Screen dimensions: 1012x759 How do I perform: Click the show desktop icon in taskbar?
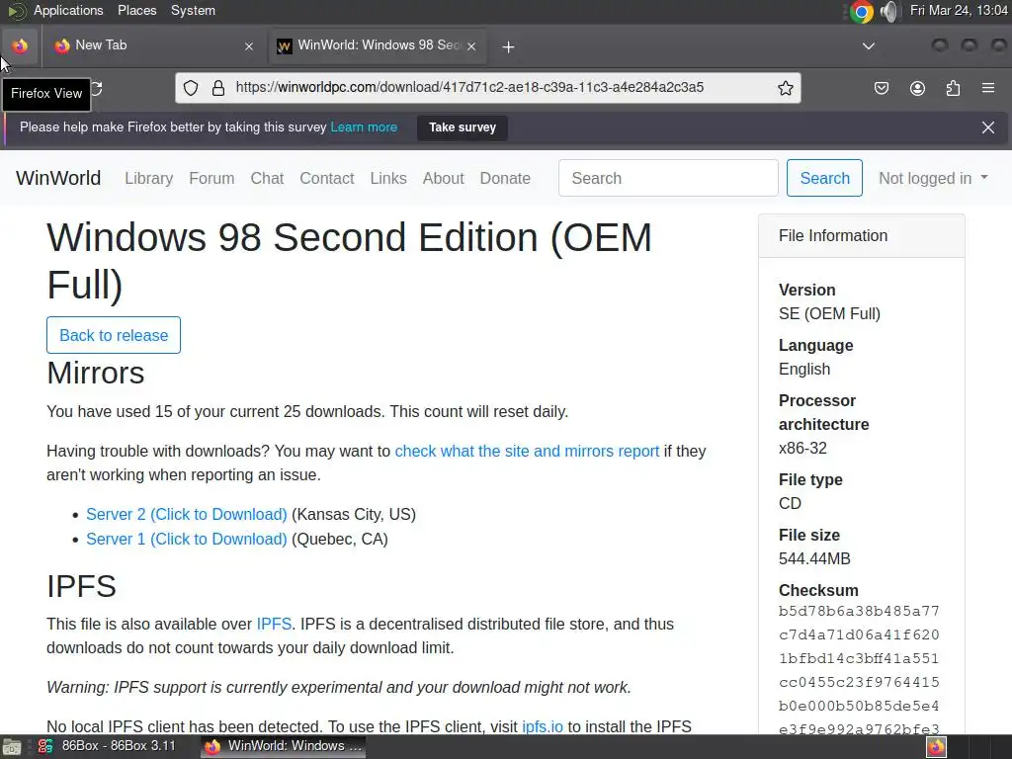pyautogui.click(x=11, y=747)
